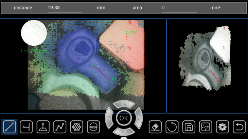The image size is (248, 139).
Task: Click the area value field showing 0
Action: pos(179,8)
